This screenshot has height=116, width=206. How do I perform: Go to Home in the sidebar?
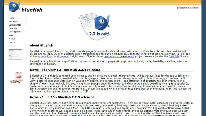(11, 18)
